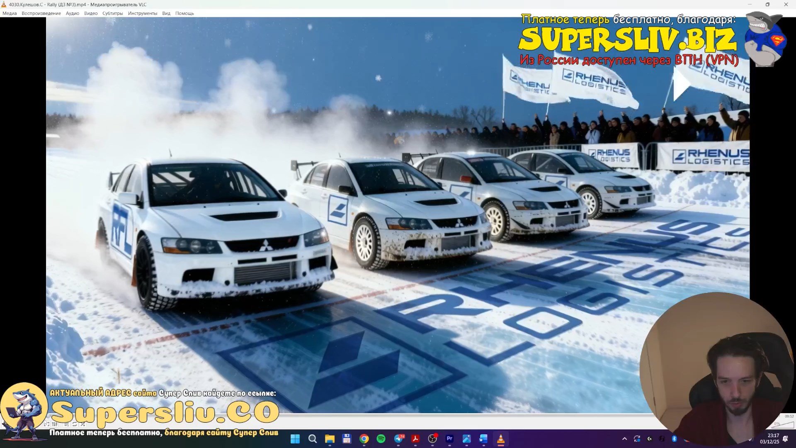Open the Медиа menu

point(10,13)
